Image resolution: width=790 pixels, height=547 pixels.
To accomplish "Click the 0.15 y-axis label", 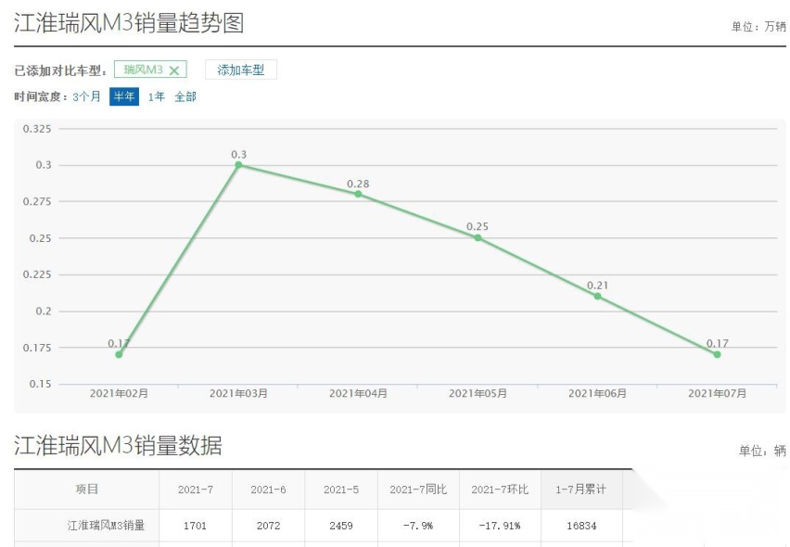I will (40, 384).
